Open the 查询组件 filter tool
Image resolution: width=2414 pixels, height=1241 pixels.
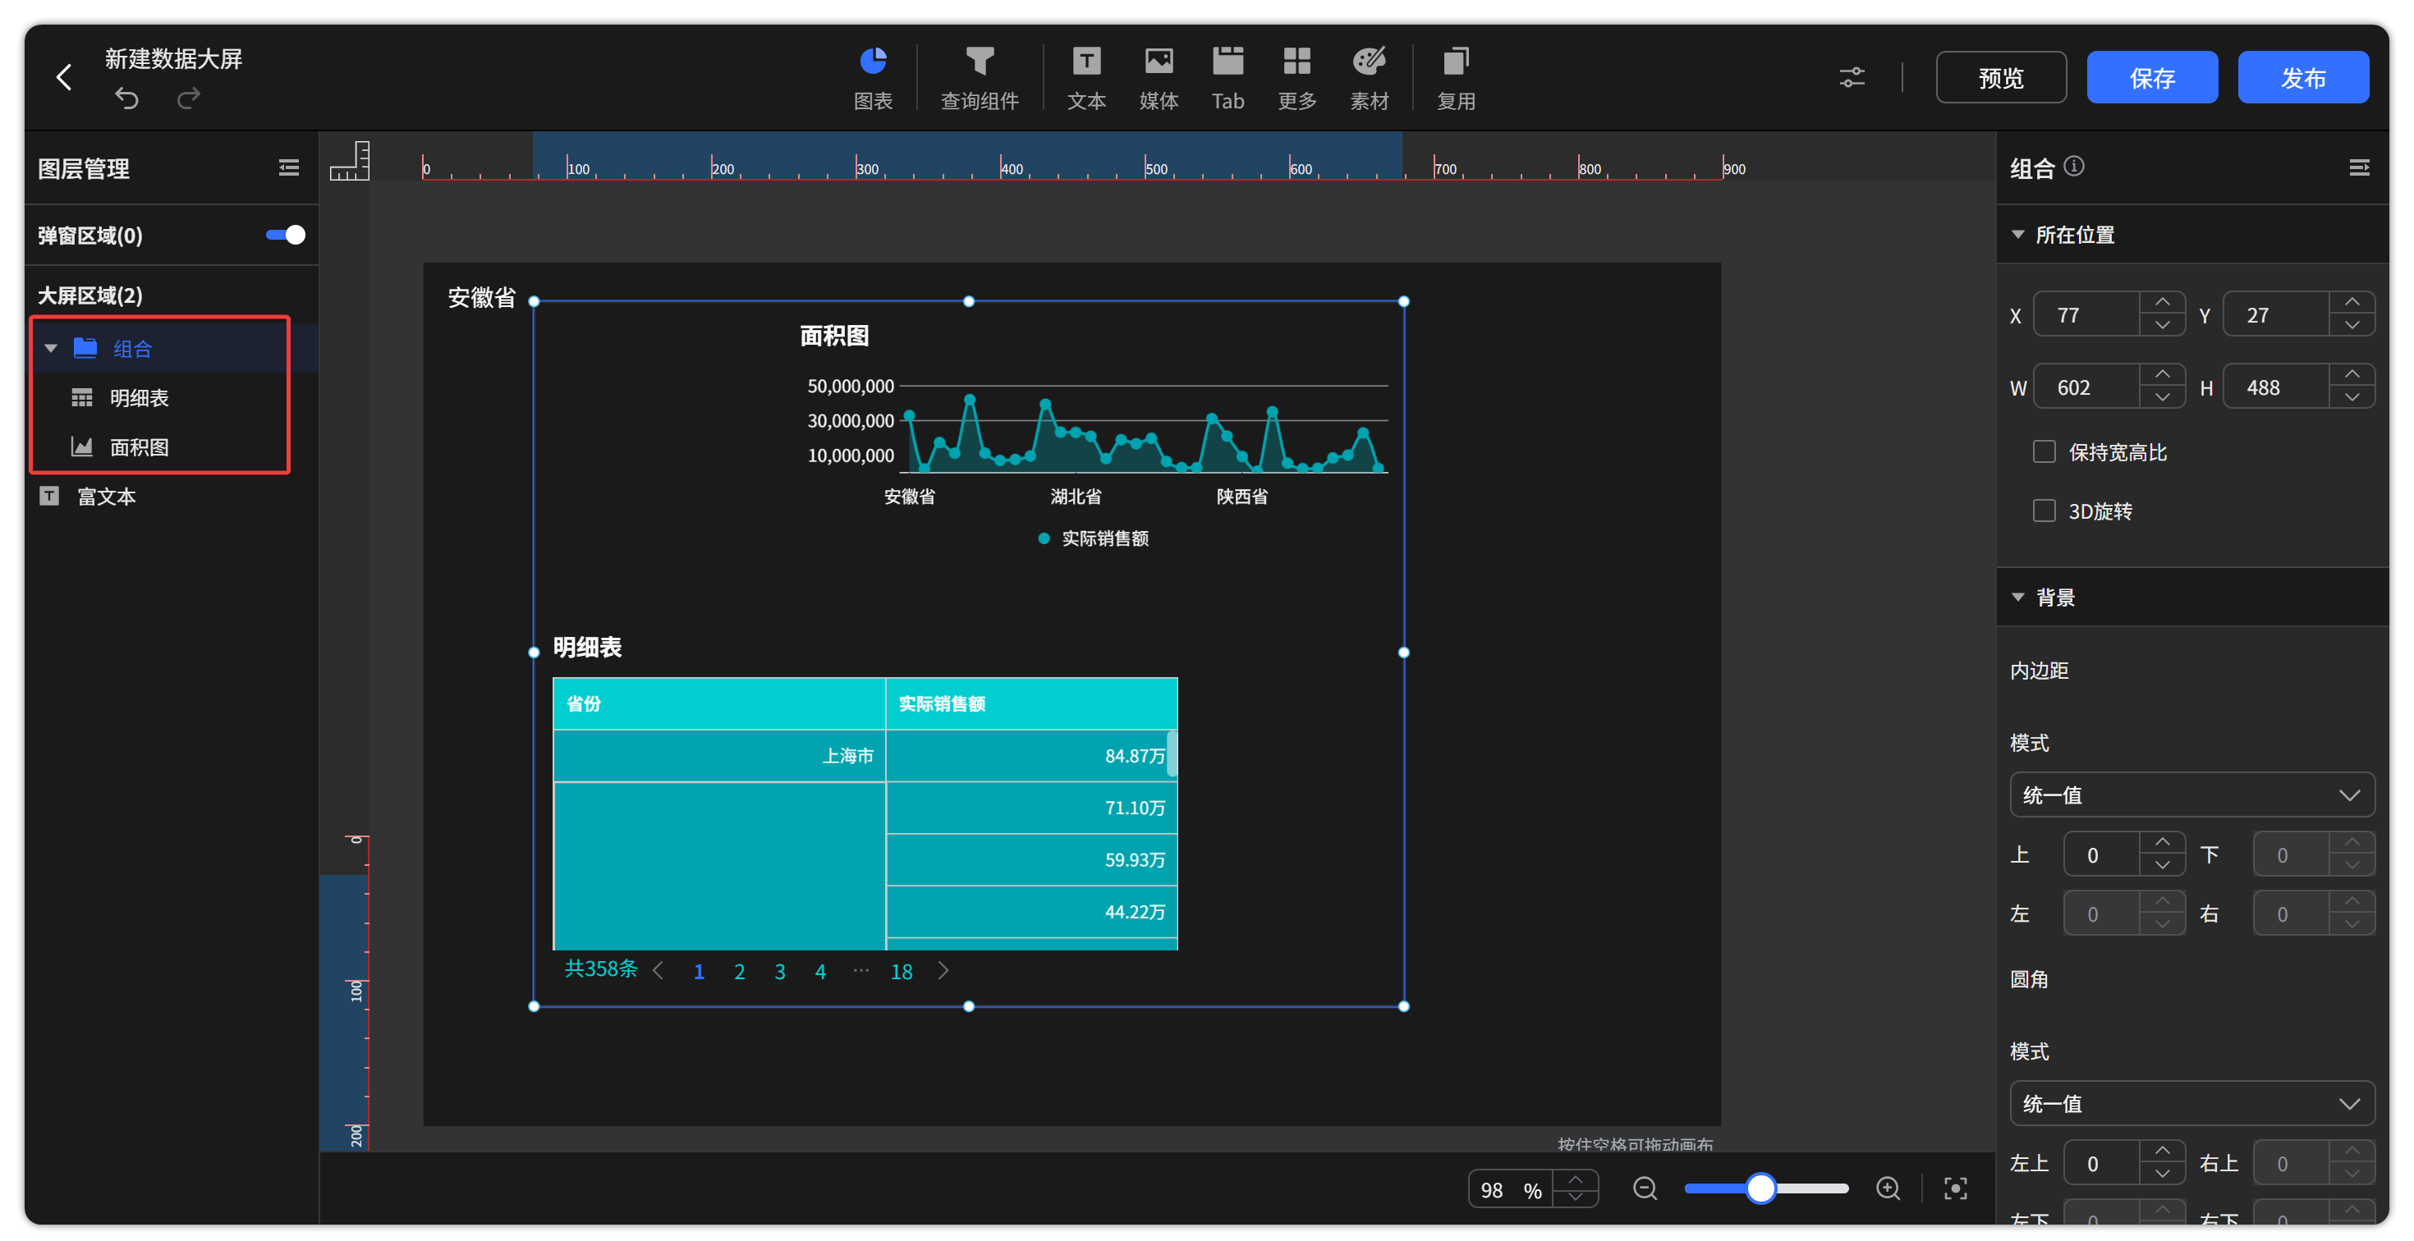pyautogui.click(x=980, y=77)
